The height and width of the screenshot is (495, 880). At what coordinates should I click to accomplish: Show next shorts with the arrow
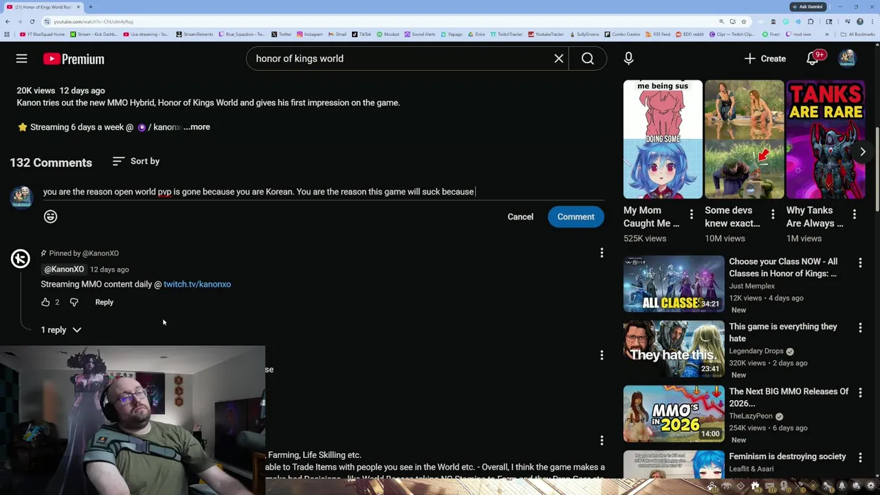862,152
